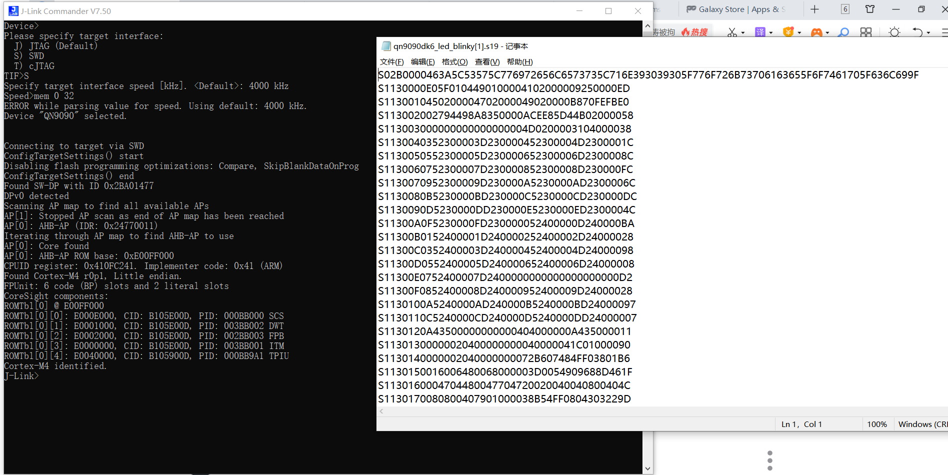The height and width of the screenshot is (475, 948).
Task: Open the 格式(O) menu in Notepad
Action: (x=454, y=61)
